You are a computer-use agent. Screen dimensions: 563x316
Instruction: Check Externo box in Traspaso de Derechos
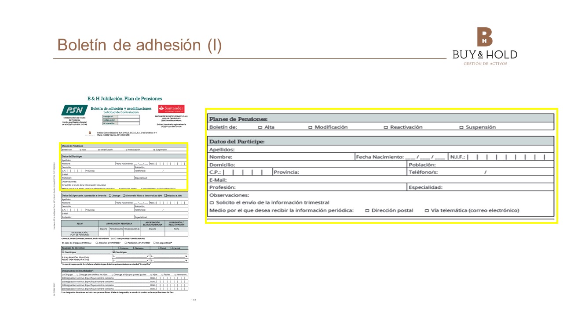coord(135,248)
